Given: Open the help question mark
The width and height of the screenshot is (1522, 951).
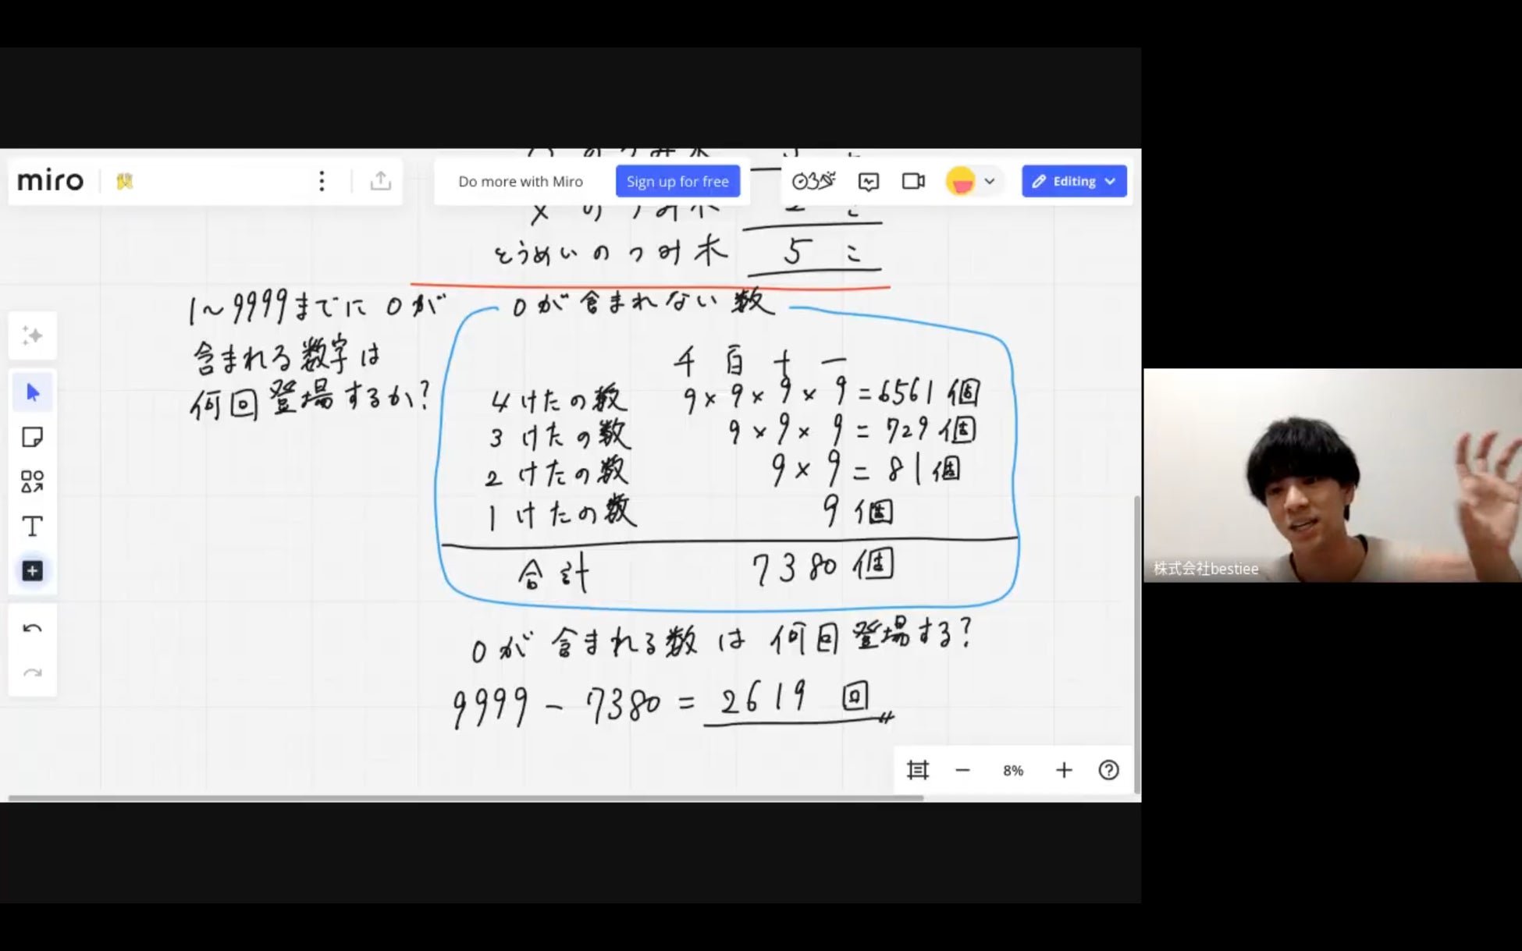Looking at the screenshot, I should tap(1108, 770).
